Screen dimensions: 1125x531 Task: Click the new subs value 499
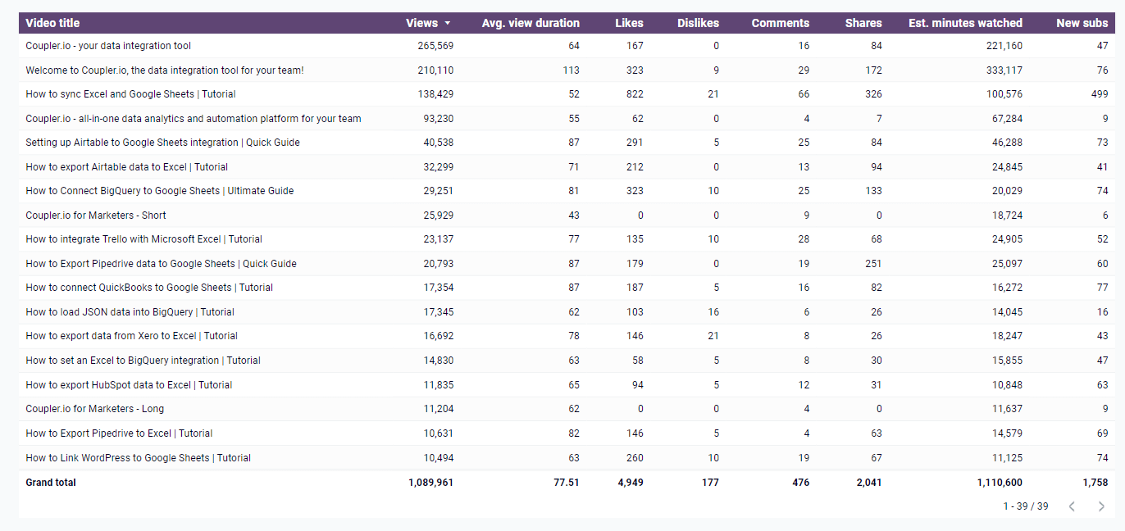[1100, 94]
